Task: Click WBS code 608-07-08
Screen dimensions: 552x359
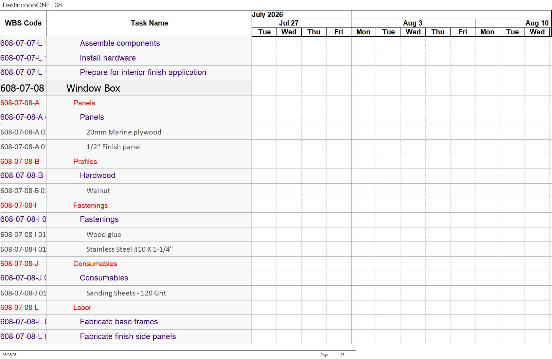Action: (22, 88)
